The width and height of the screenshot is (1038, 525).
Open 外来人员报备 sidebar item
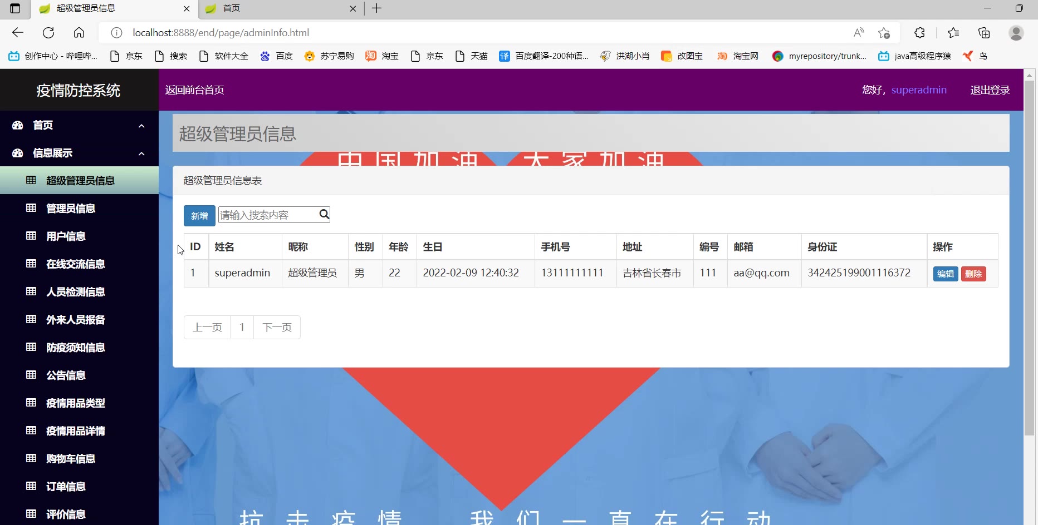tap(79, 319)
